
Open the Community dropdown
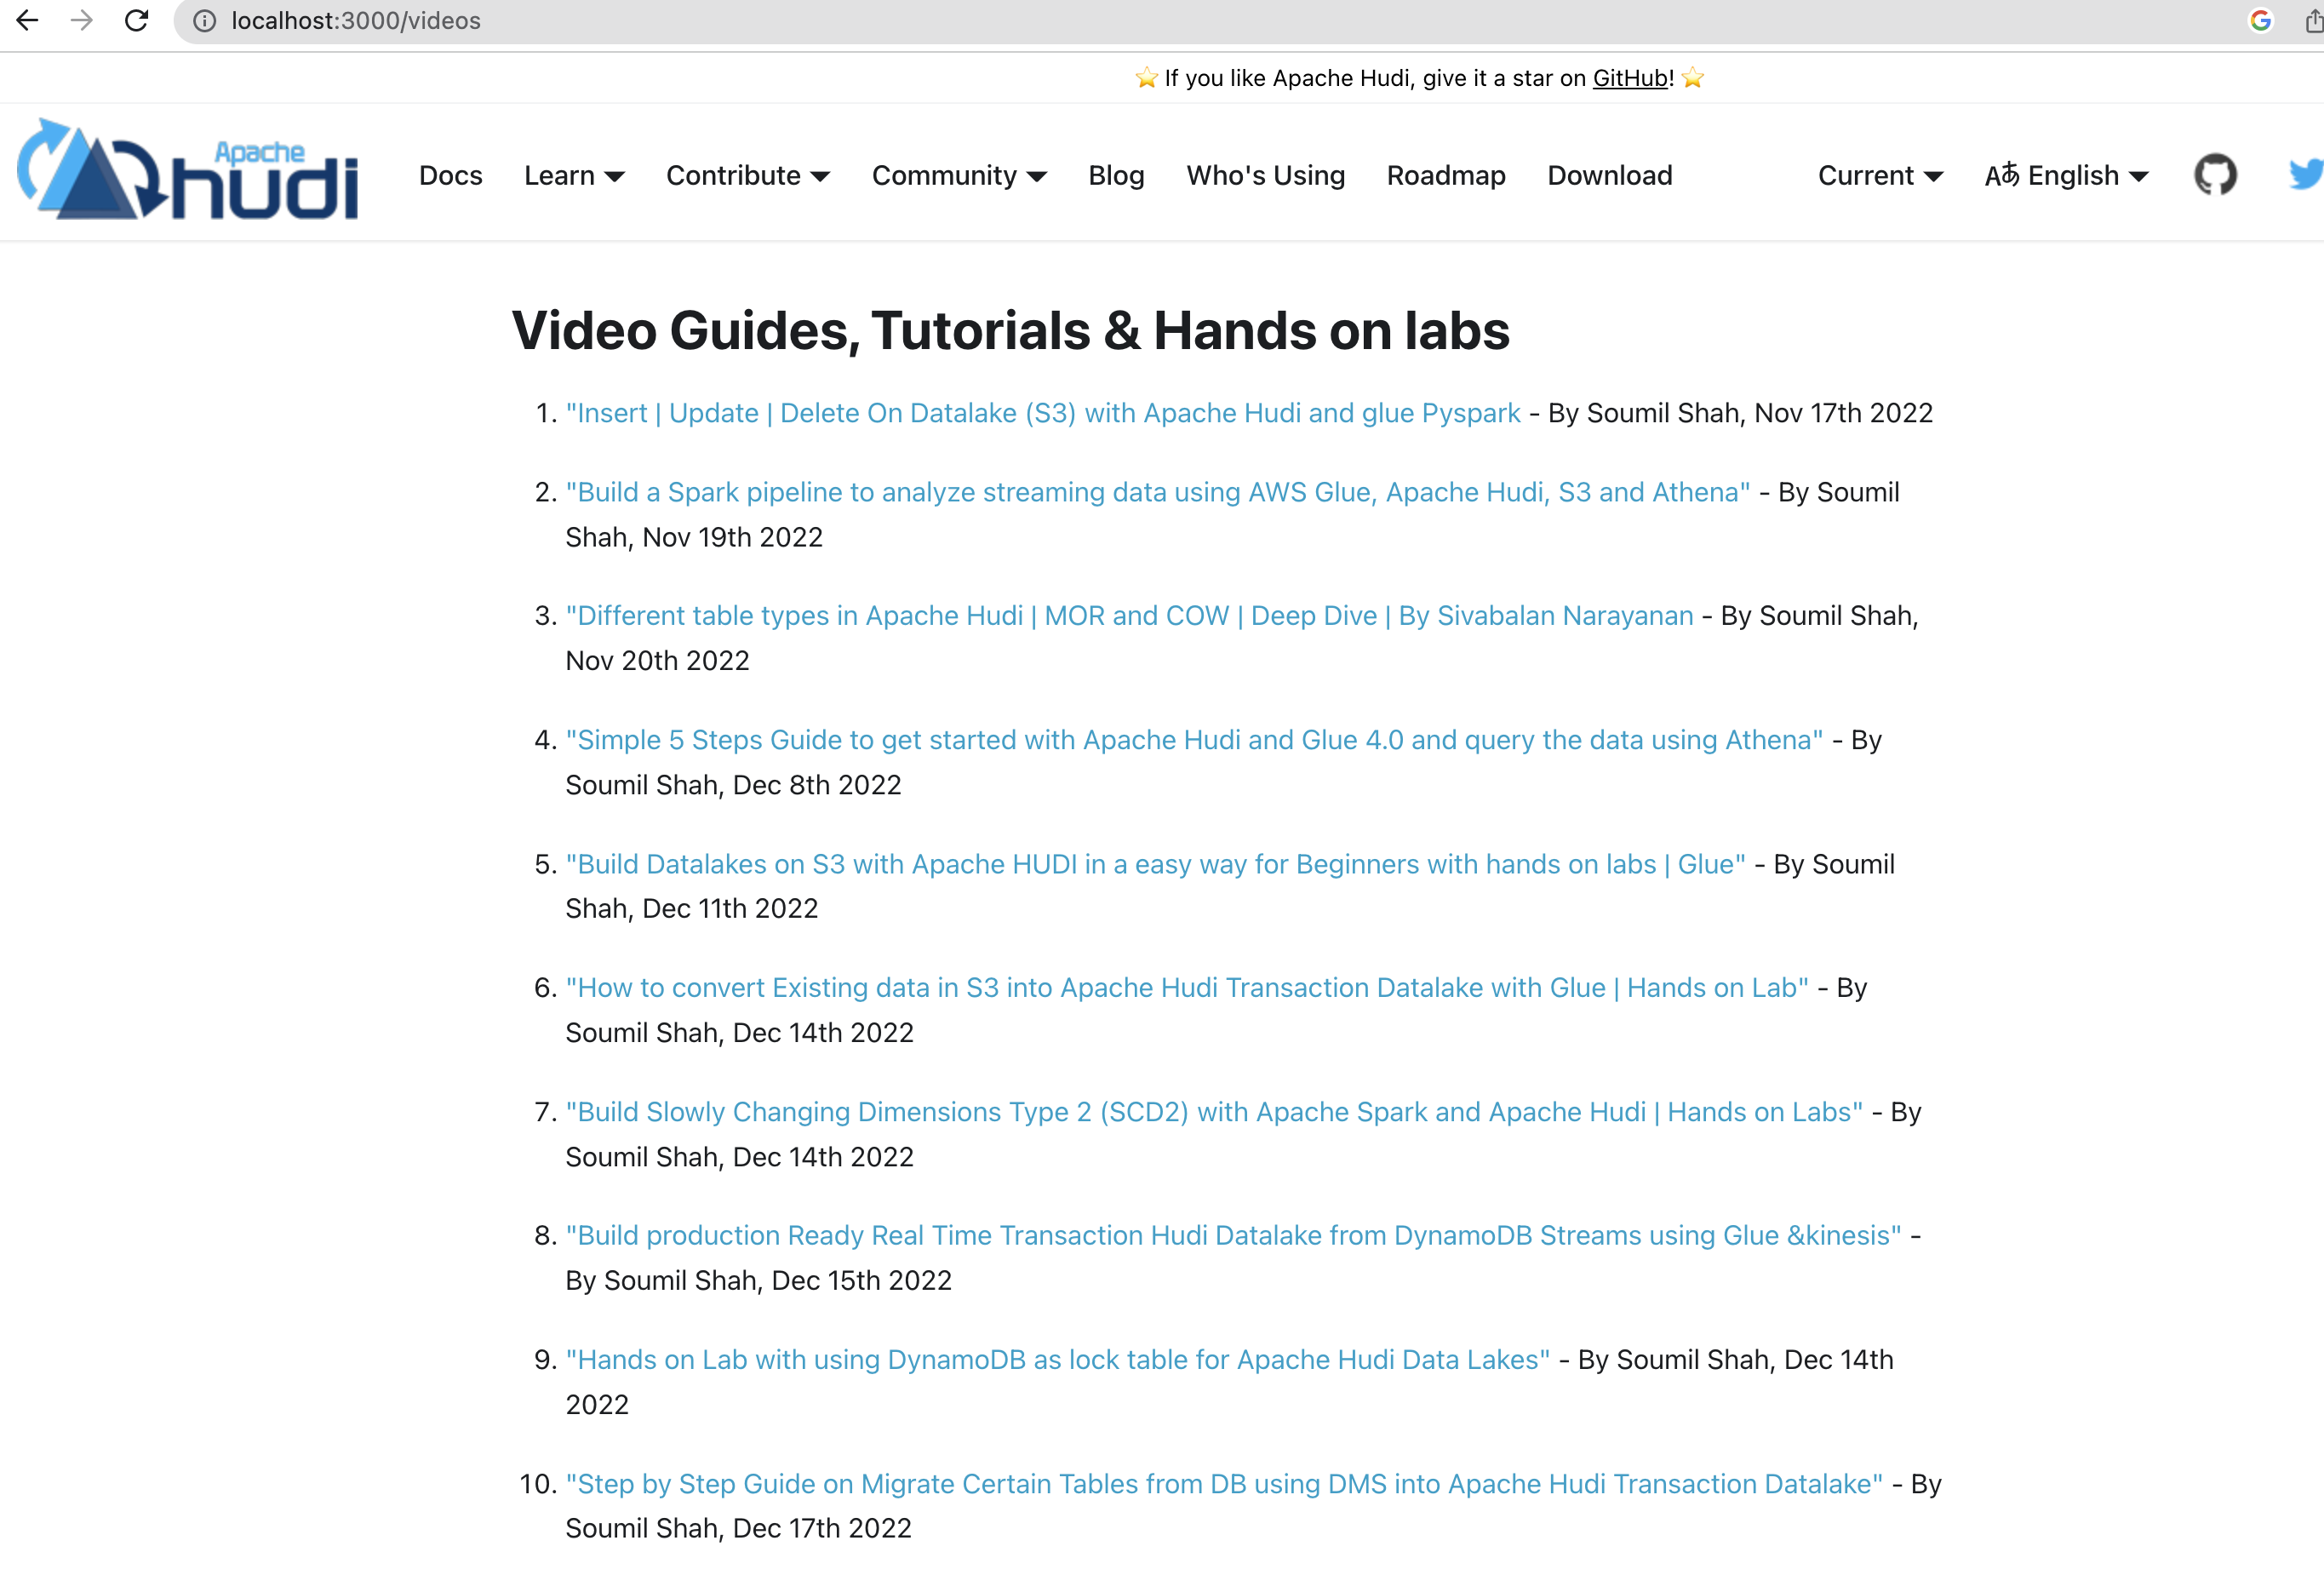[958, 176]
